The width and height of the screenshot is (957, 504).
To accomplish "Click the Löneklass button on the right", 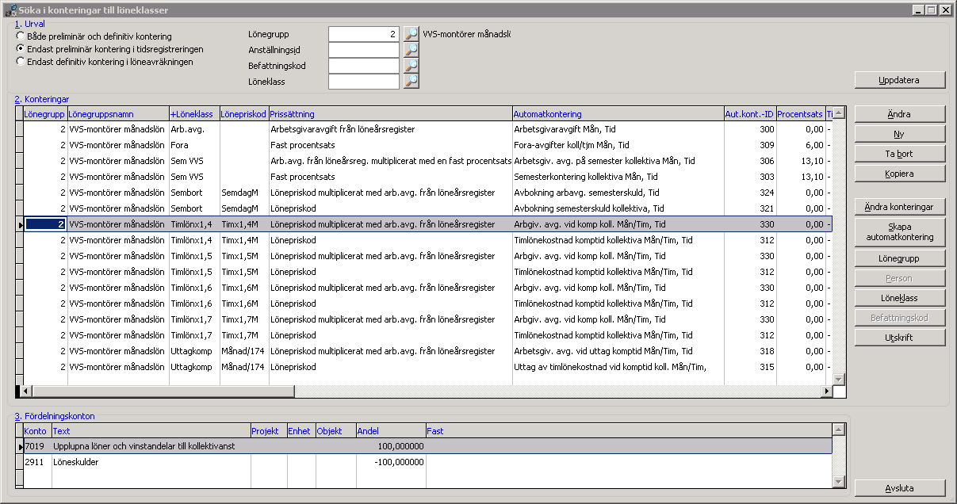I will (x=900, y=298).
